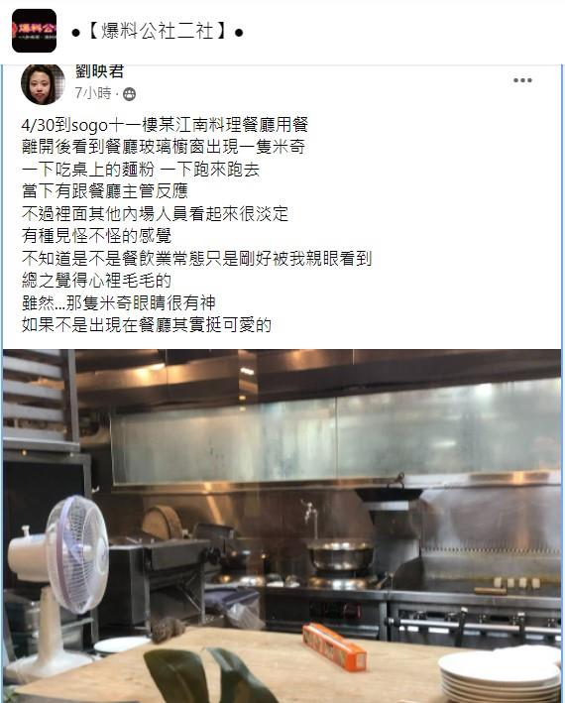Open the poster name 劉映君
Screen dimensions: 565x703
click(100, 70)
